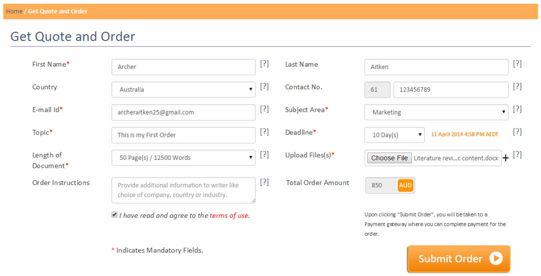Click the Choose File button
This screenshot has width=541, height=276.
389,158
